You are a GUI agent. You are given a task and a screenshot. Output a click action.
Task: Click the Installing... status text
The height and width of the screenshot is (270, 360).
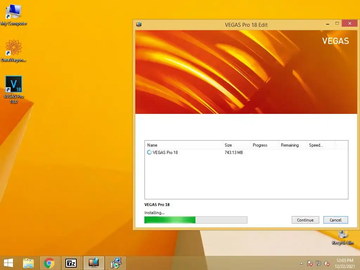click(x=154, y=213)
